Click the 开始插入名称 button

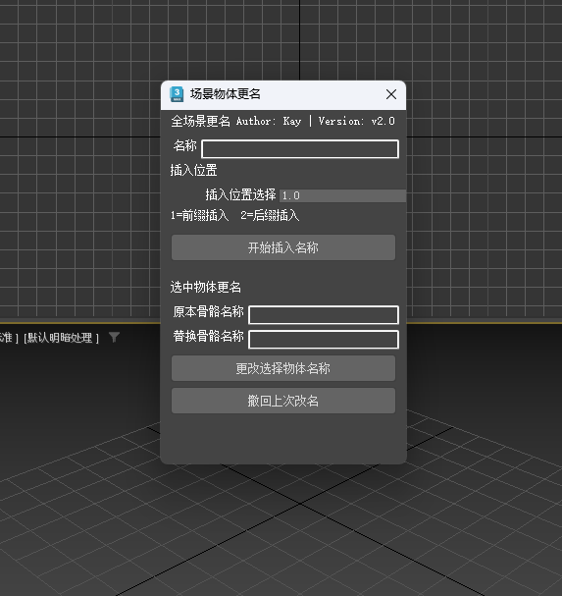(x=283, y=247)
